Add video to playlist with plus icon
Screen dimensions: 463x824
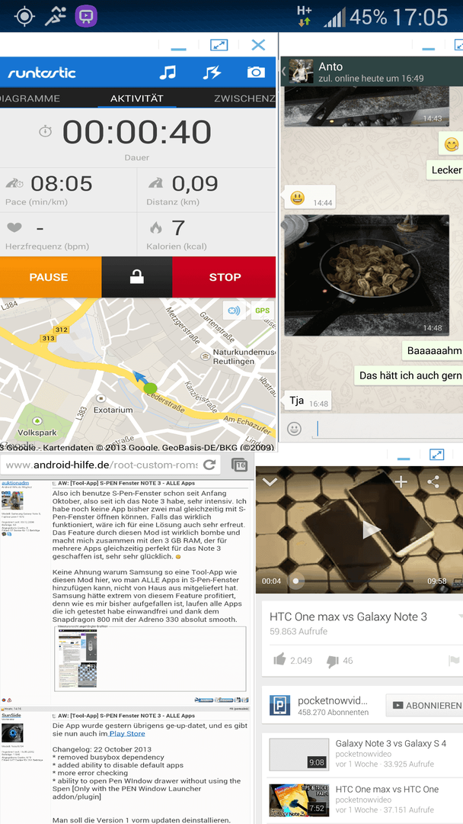pyautogui.click(x=401, y=482)
